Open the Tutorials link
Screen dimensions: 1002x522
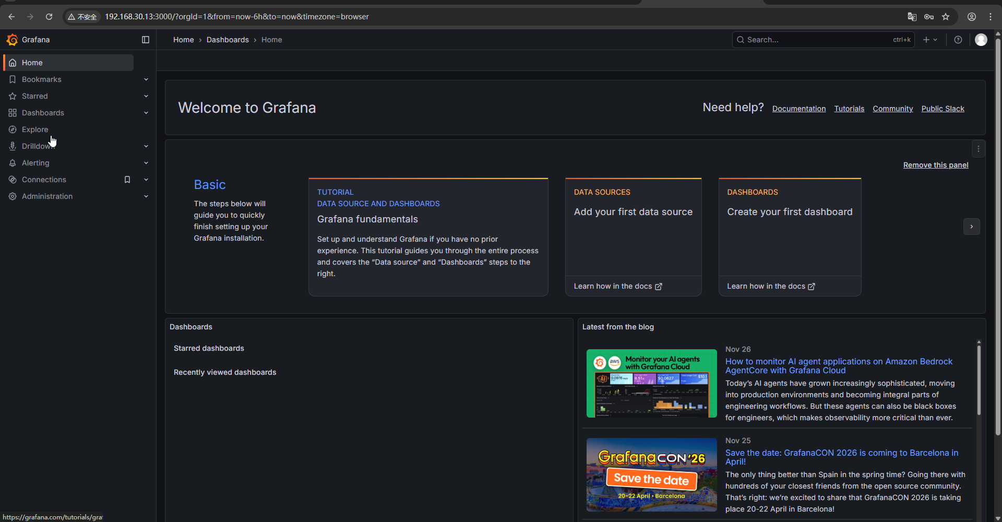(849, 109)
